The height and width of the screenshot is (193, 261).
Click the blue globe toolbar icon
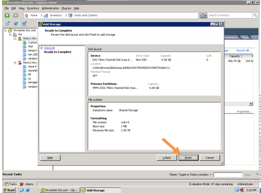(x=16, y=23)
